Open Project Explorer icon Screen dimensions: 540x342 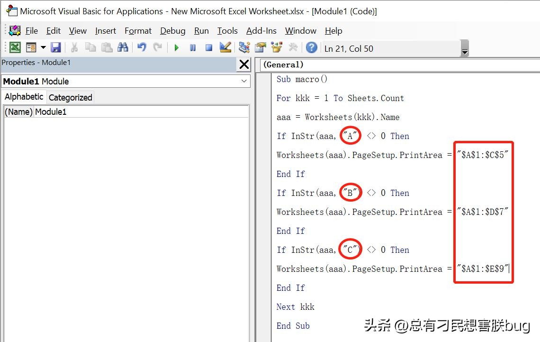(x=244, y=47)
